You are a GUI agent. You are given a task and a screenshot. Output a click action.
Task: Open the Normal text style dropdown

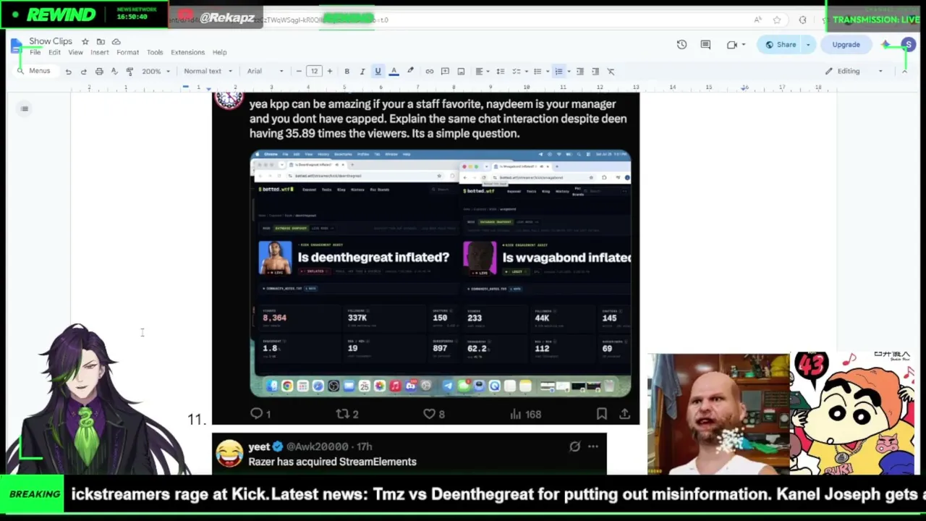(x=208, y=71)
